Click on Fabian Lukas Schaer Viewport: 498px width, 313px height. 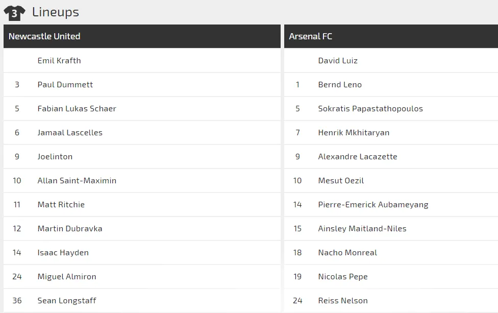coord(77,109)
